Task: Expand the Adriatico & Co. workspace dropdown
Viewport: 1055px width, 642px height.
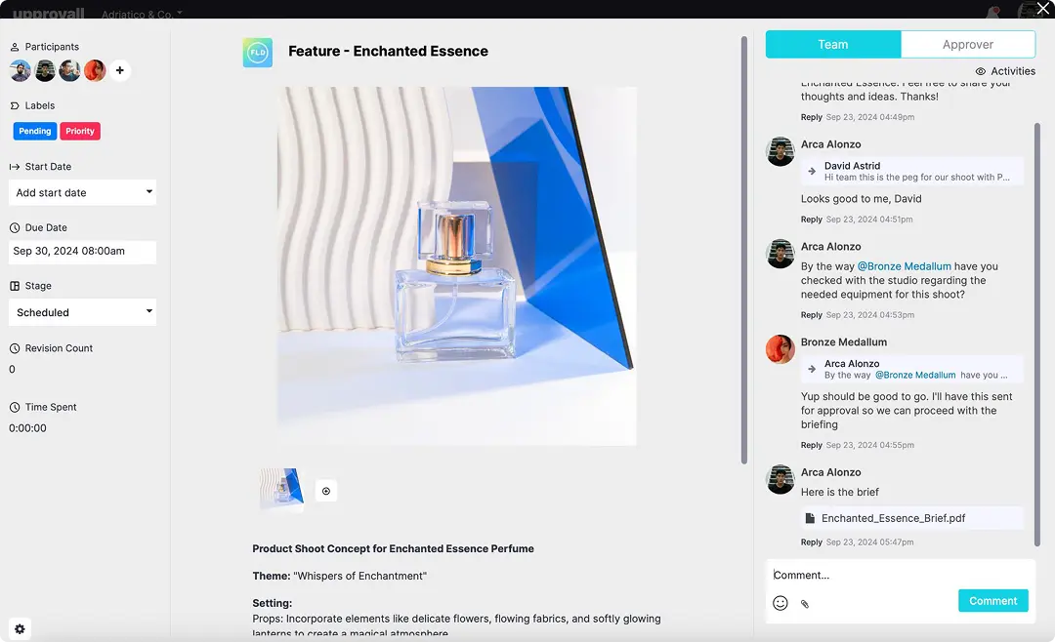Action: coord(143,15)
